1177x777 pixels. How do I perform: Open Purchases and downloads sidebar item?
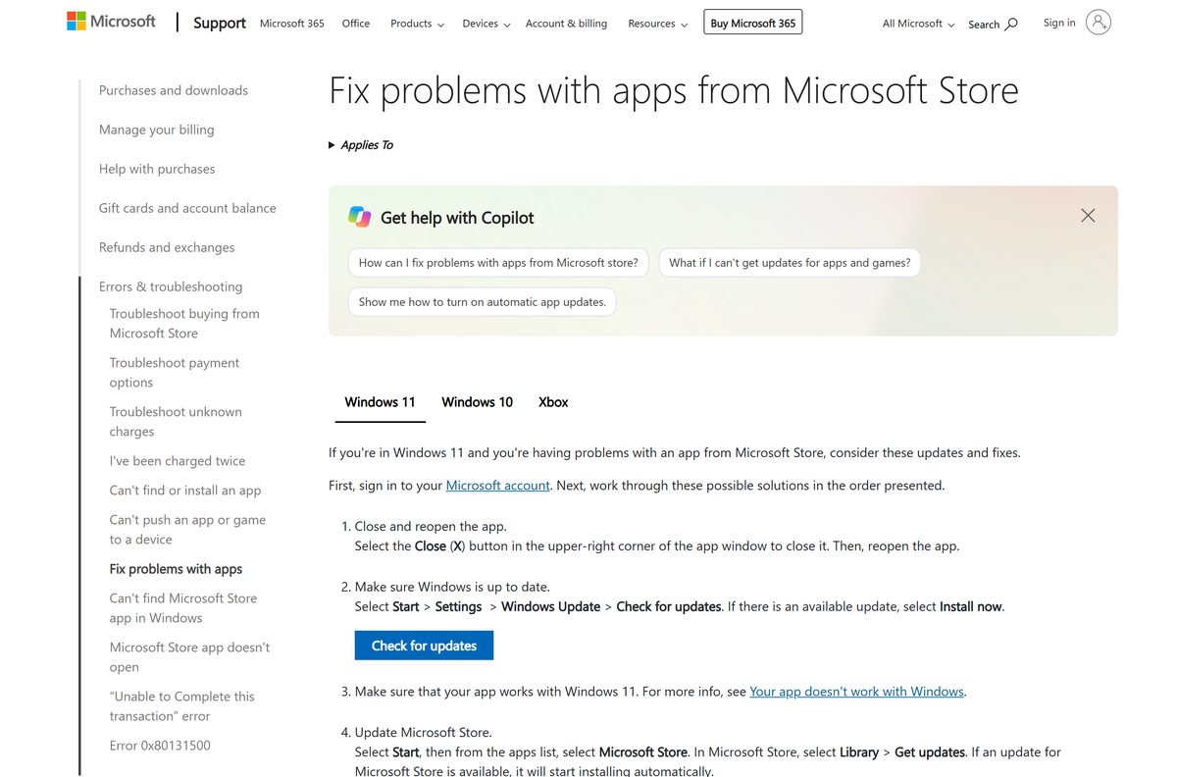(174, 90)
